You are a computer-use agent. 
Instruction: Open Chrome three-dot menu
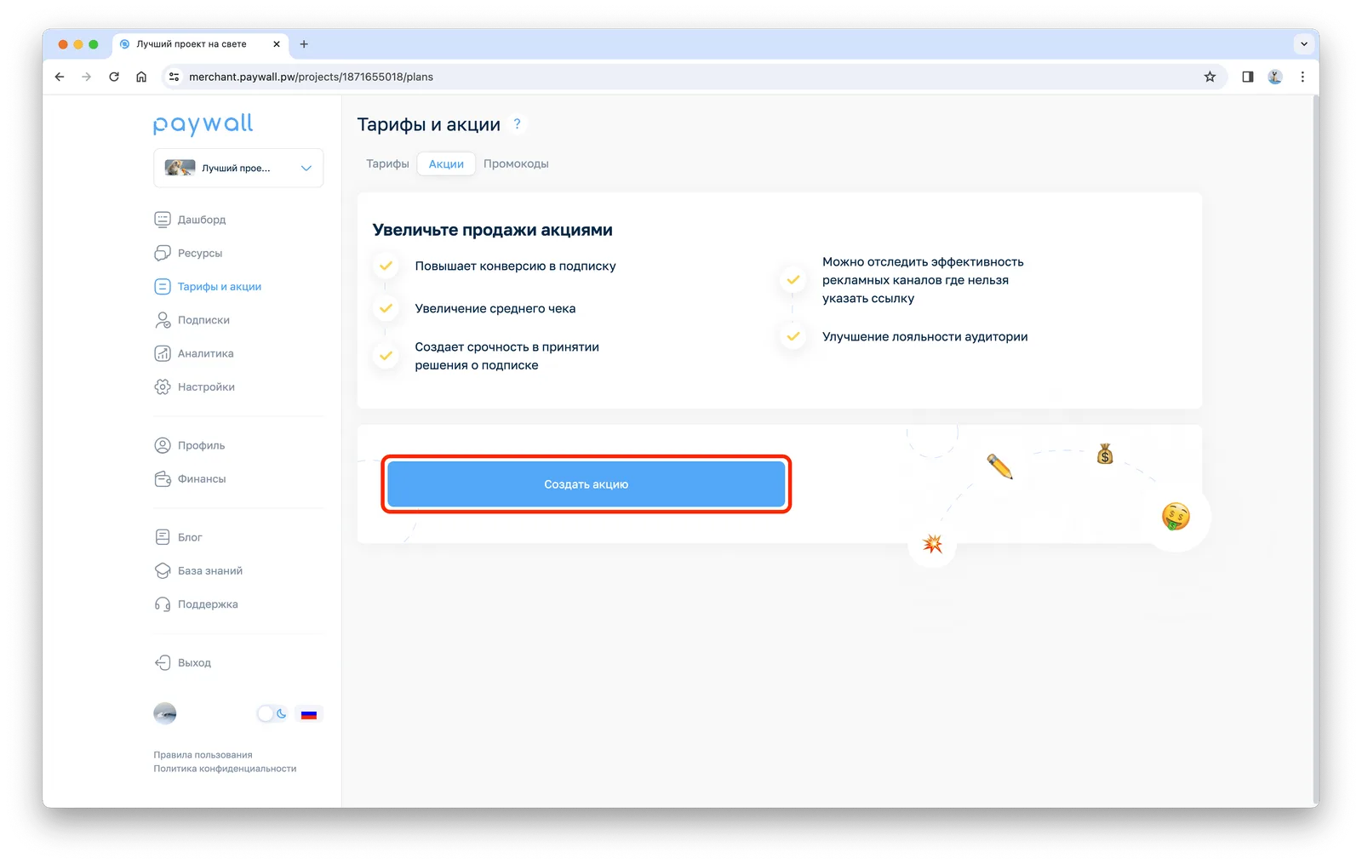pyautogui.click(x=1302, y=77)
